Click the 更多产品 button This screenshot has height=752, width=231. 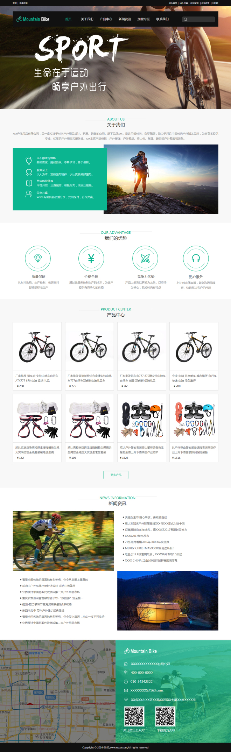pos(116,475)
